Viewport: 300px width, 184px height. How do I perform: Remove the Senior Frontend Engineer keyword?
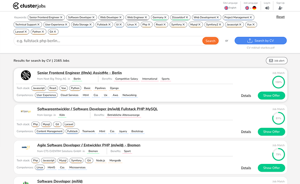click(x=61, y=18)
